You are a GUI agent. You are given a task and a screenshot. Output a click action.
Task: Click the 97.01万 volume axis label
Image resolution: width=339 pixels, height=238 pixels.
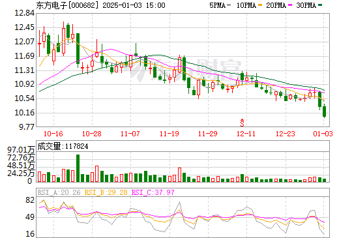click(x=21, y=150)
